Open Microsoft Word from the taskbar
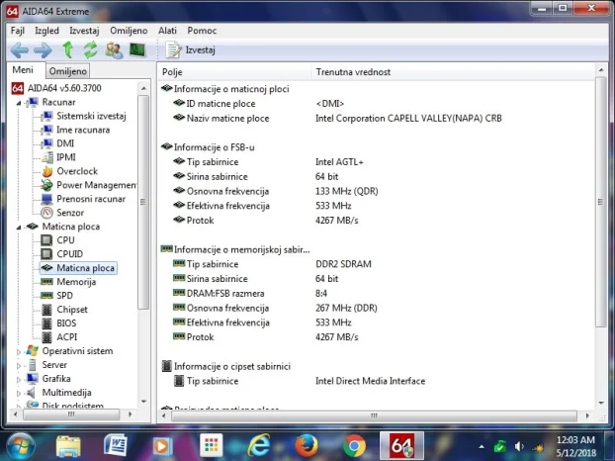Screen dimensions: 615x461 coord(116,446)
